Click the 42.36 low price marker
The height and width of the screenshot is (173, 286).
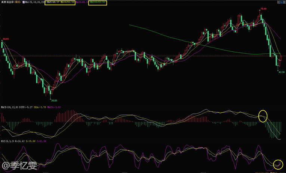(x=282, y=72)
